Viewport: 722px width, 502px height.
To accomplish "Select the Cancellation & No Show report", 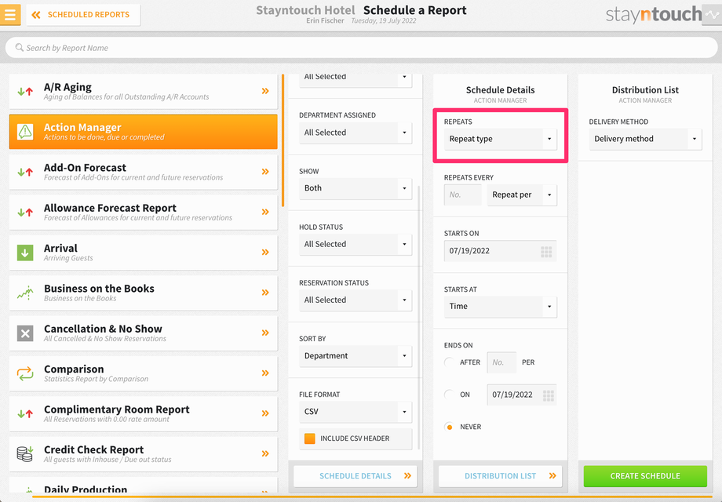I will [143, 333].
